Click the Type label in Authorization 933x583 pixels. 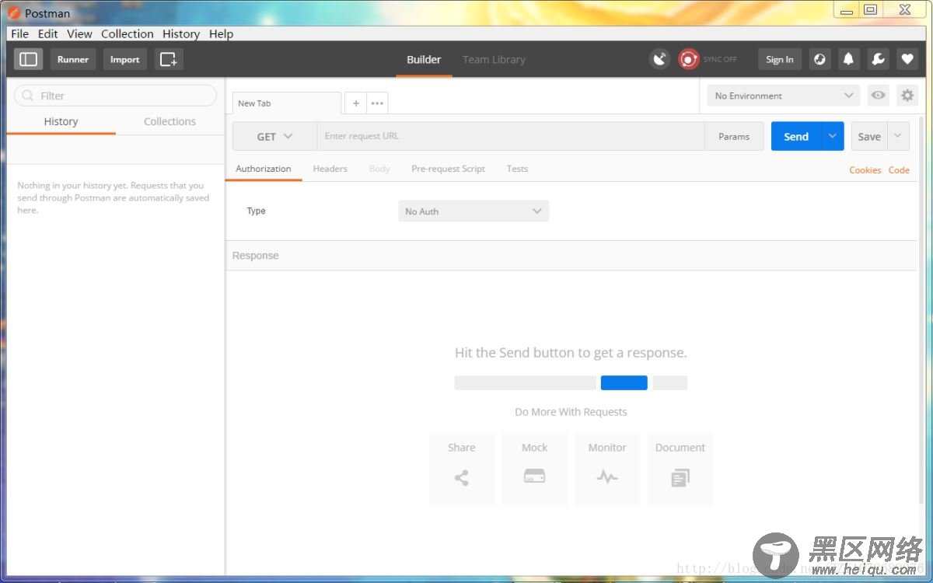coord(256,211)
